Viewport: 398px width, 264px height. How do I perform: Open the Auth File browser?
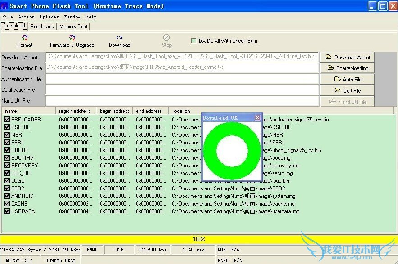pos(348,80)
